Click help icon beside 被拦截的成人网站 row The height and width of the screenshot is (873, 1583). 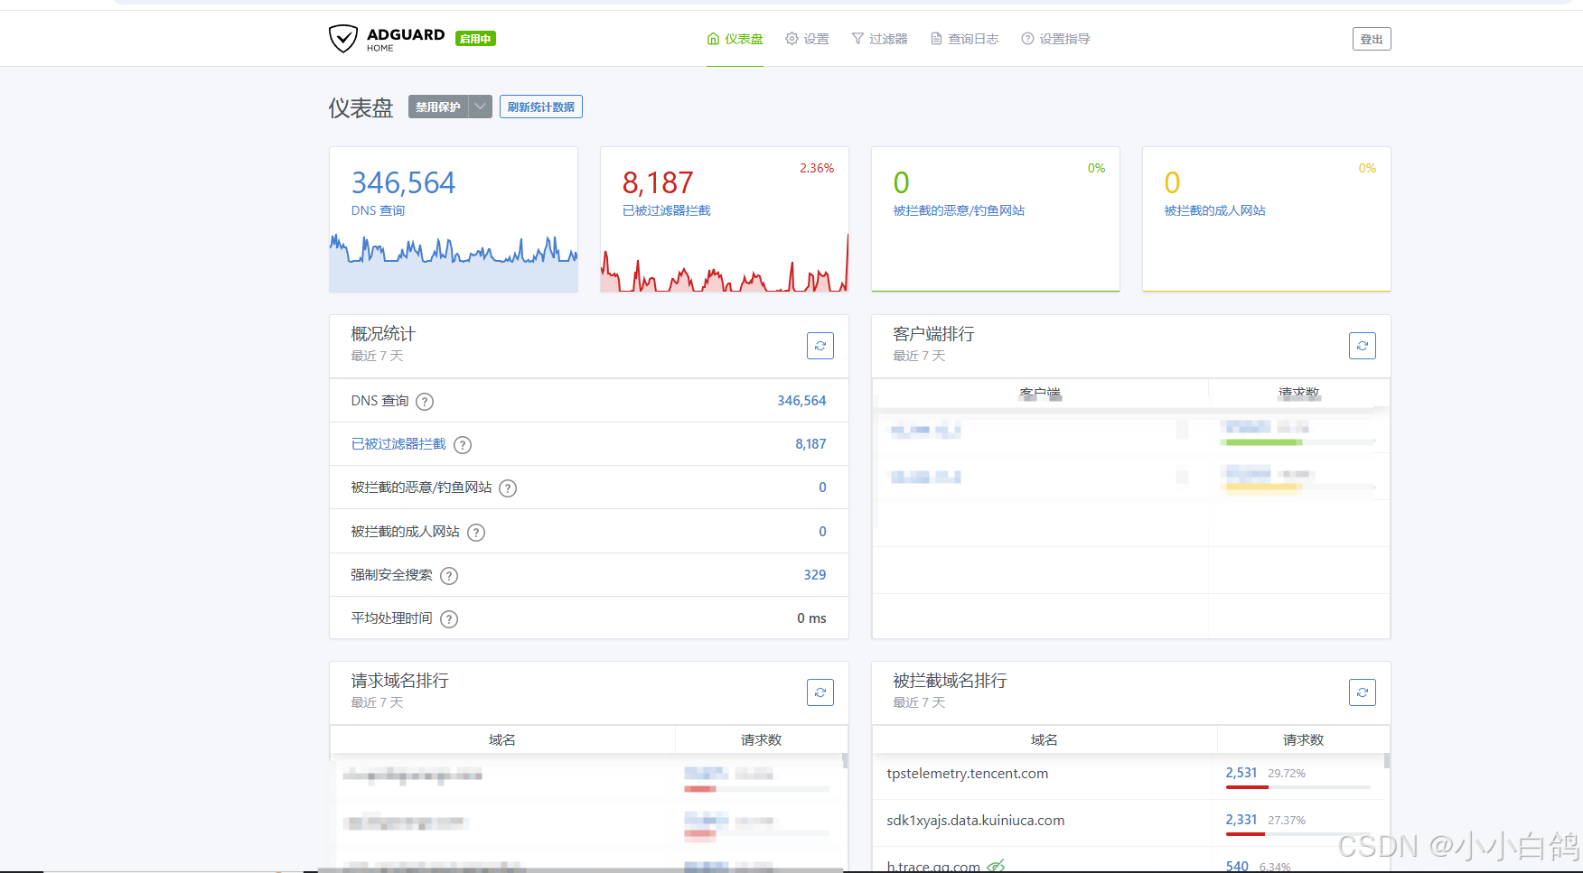point(476,533)
